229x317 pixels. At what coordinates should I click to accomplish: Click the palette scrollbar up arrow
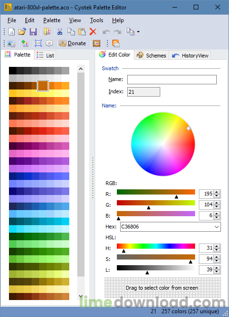pyautogui.click(x=81, y=69)
